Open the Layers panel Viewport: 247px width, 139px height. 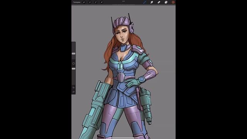point(166,2)
